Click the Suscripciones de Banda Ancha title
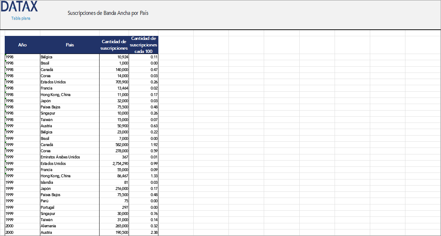Screen dimensions: 441x236 108,13
